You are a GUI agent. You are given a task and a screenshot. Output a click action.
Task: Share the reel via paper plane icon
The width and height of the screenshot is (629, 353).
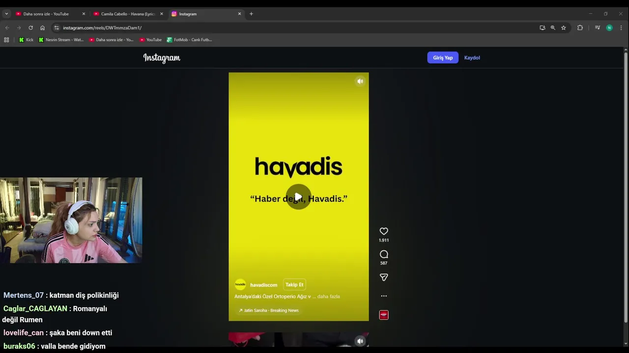click(384, 277)
